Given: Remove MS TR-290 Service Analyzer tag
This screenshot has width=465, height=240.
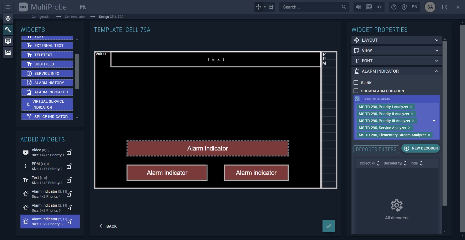Looking at the screenshot, I should click(409, 128).
